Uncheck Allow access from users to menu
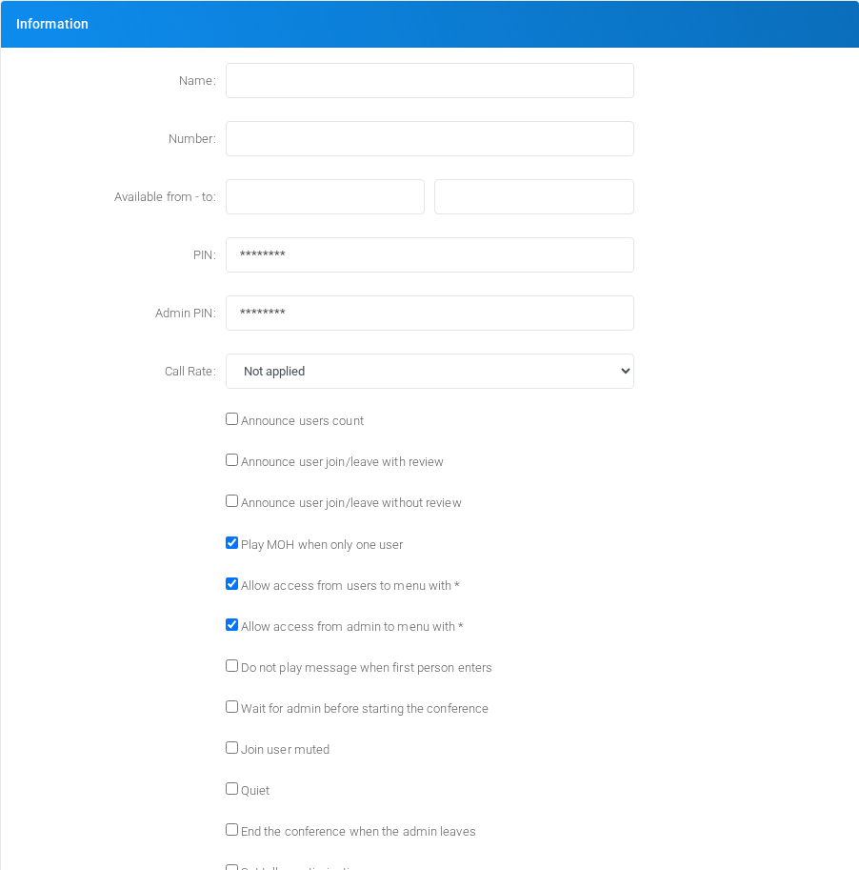The width and height of the screenshot is (859, 870). coord(231,584)
